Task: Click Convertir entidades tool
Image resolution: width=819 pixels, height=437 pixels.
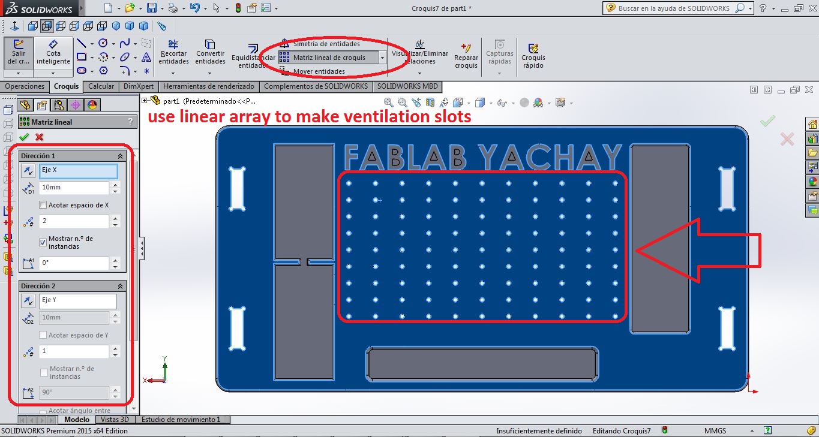Action: click(x=210, y=53)
